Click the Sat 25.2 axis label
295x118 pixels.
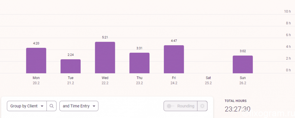[208, 80]
